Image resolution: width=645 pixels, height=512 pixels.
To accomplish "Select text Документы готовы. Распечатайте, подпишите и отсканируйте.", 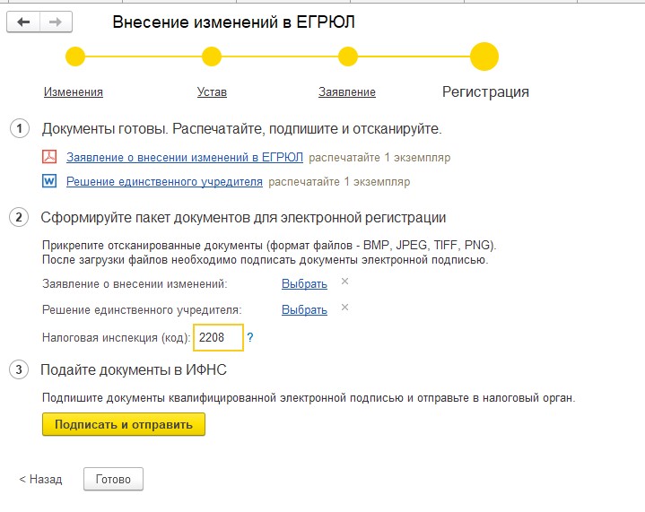I will pos(241,129).
